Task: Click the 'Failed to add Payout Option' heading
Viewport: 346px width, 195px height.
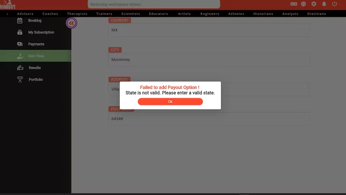Action: point(170,87)
